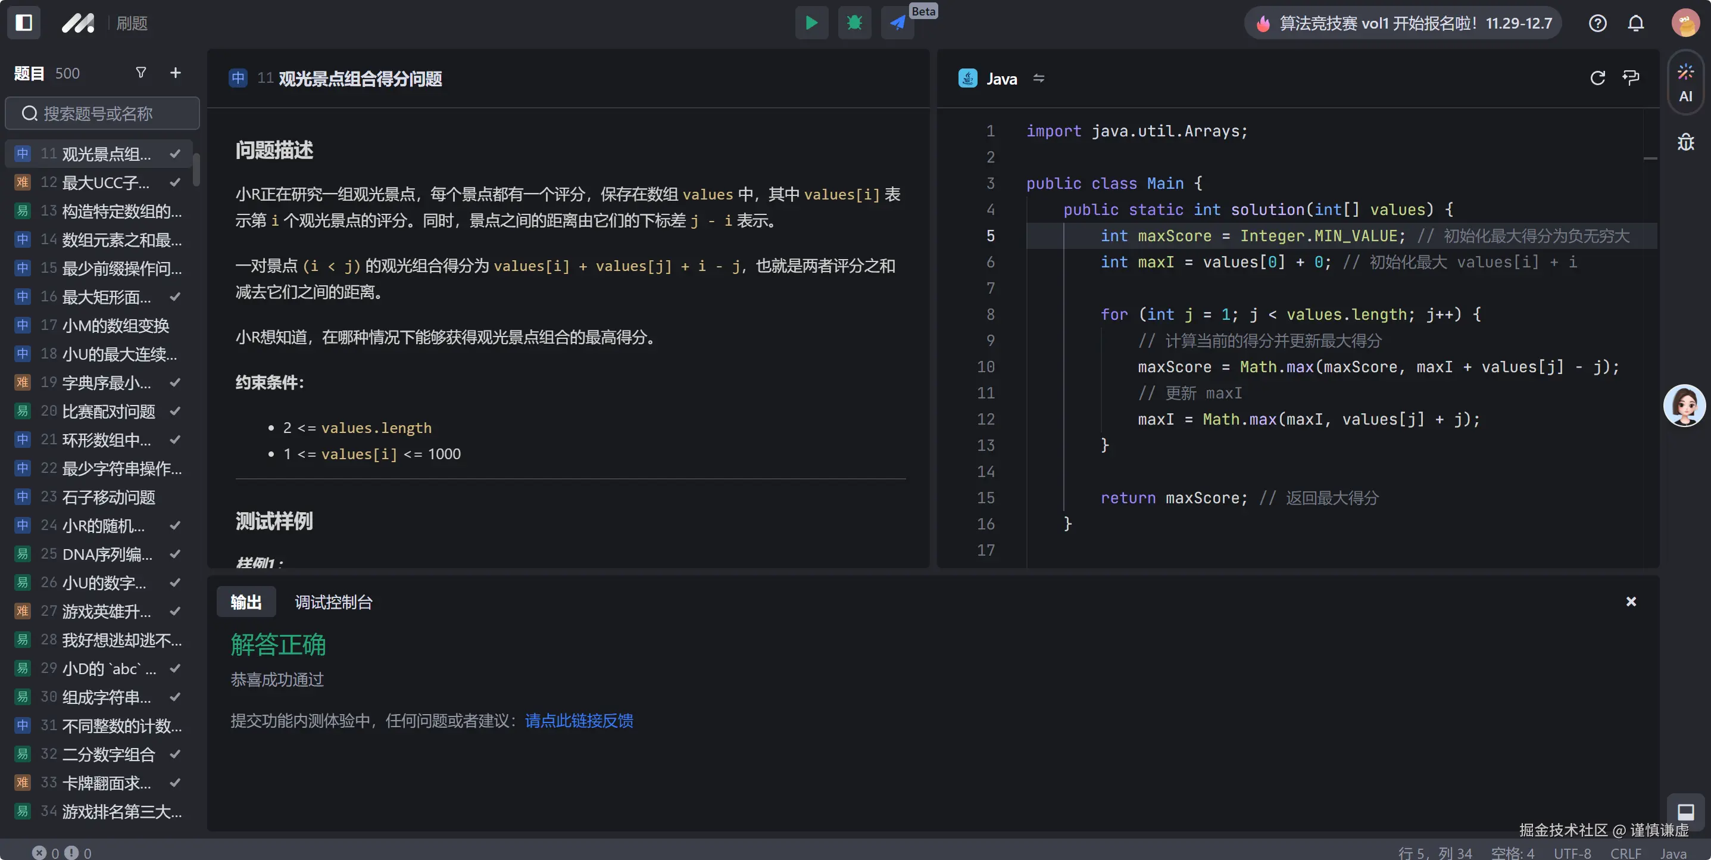
Task: Click the debug bug icon in top toolbar
Action: click(x=854, y=23)
